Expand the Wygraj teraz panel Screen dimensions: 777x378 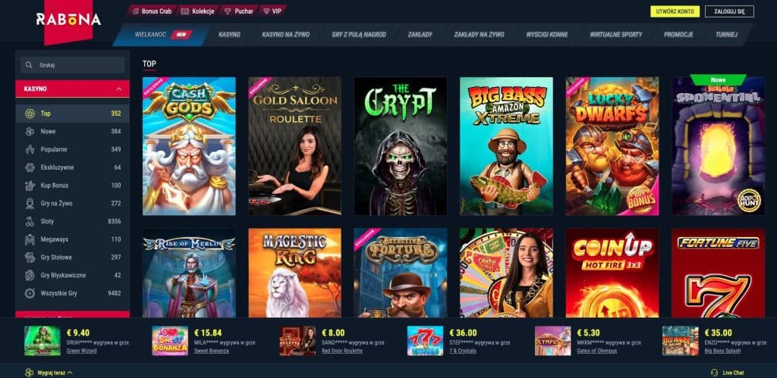[49, 373]
